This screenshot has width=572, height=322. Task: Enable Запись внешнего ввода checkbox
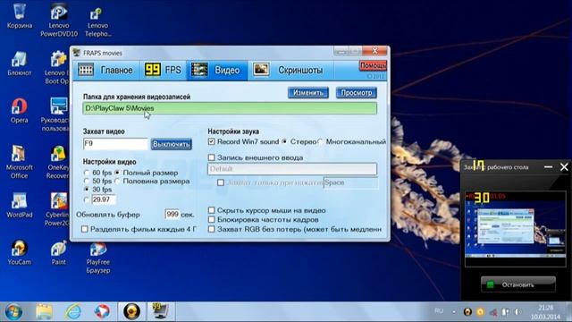pyautogui.click(x=212, y=157)
